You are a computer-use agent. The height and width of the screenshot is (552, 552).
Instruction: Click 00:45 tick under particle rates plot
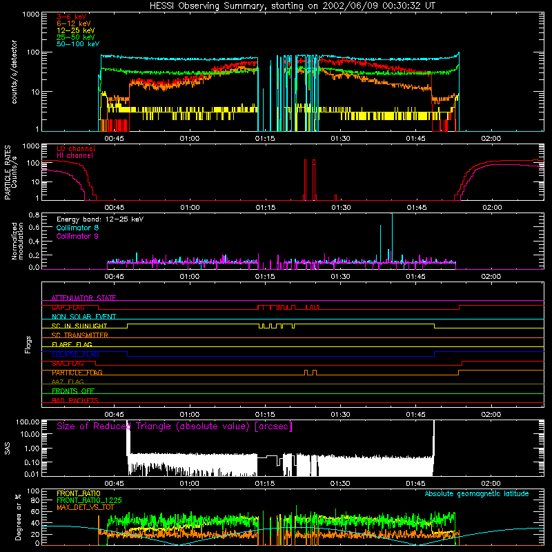(115, 208)
